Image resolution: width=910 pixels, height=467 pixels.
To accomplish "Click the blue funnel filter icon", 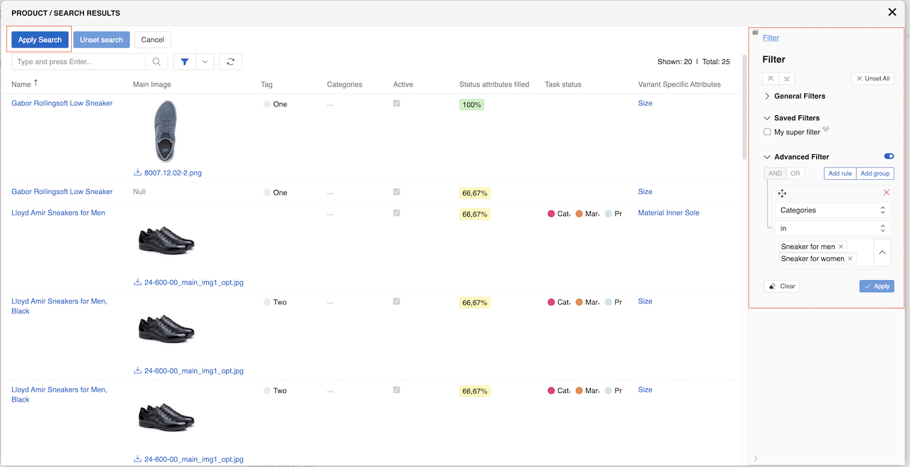I will tap(185, 62).
